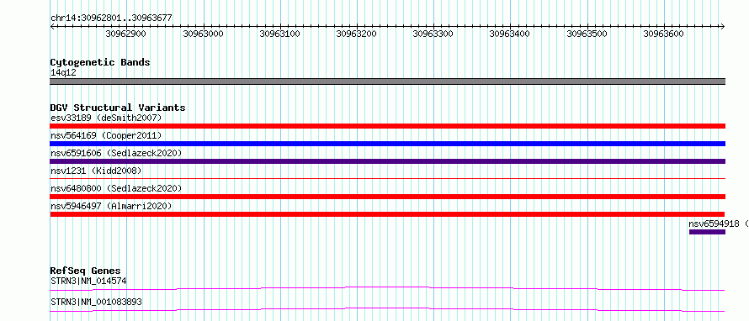
Task: Select the 14q12 band label
Action: (63, 73)
